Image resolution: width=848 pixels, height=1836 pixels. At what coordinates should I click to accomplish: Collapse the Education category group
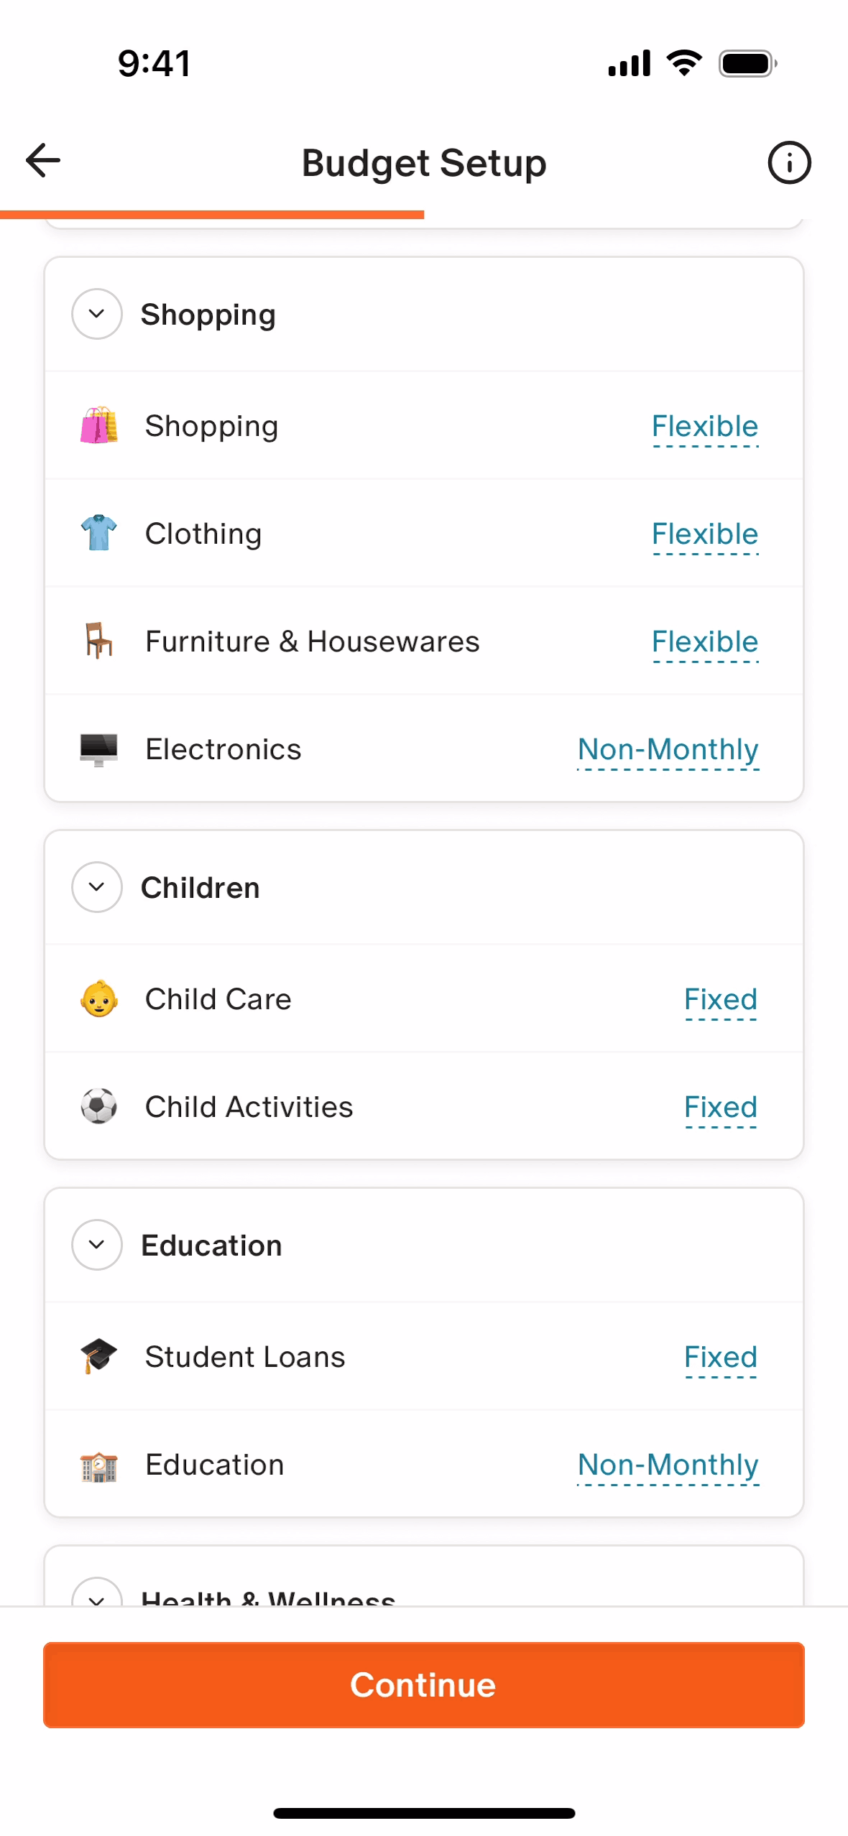coord(97,1245)
